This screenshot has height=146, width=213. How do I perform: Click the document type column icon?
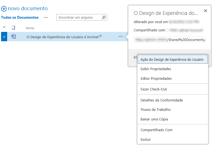coord(13,27)
